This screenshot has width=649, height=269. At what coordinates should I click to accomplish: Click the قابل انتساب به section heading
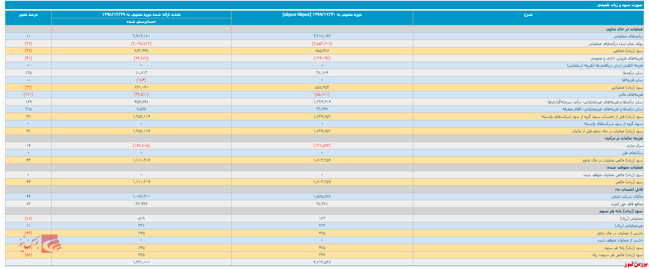pos(631,189)
